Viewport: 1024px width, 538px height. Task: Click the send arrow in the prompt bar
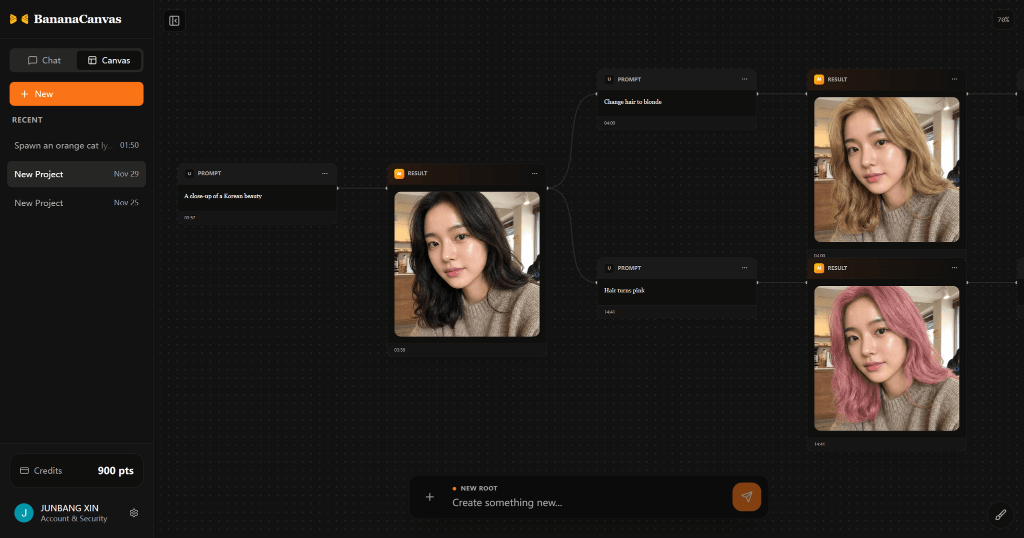pos(746,497)
